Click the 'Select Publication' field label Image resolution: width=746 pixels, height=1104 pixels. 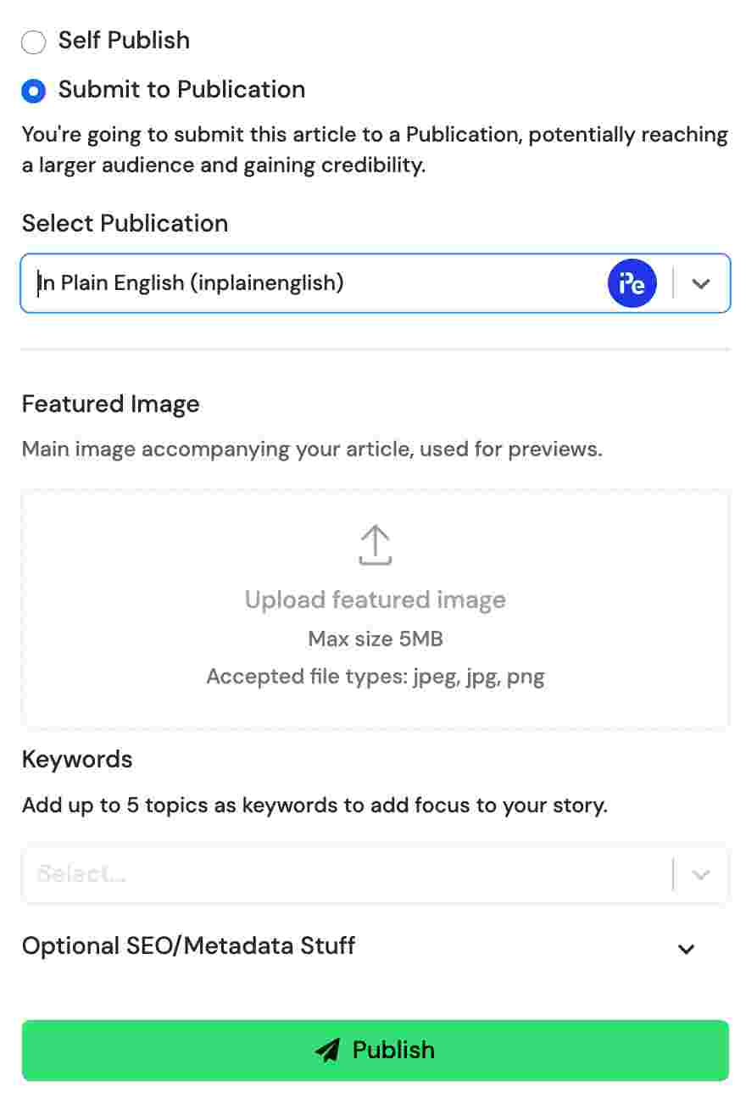pyautogui.click(x=125, y=224)
